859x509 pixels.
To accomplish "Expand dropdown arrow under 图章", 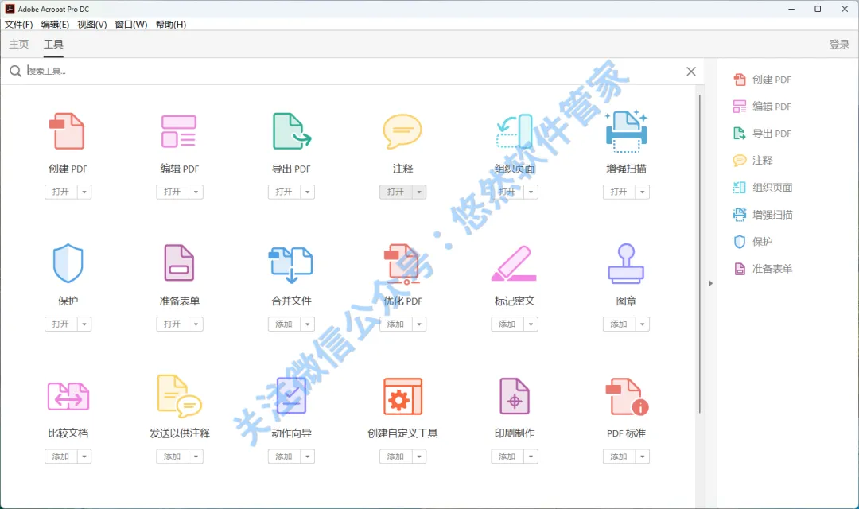I will 643,324.
